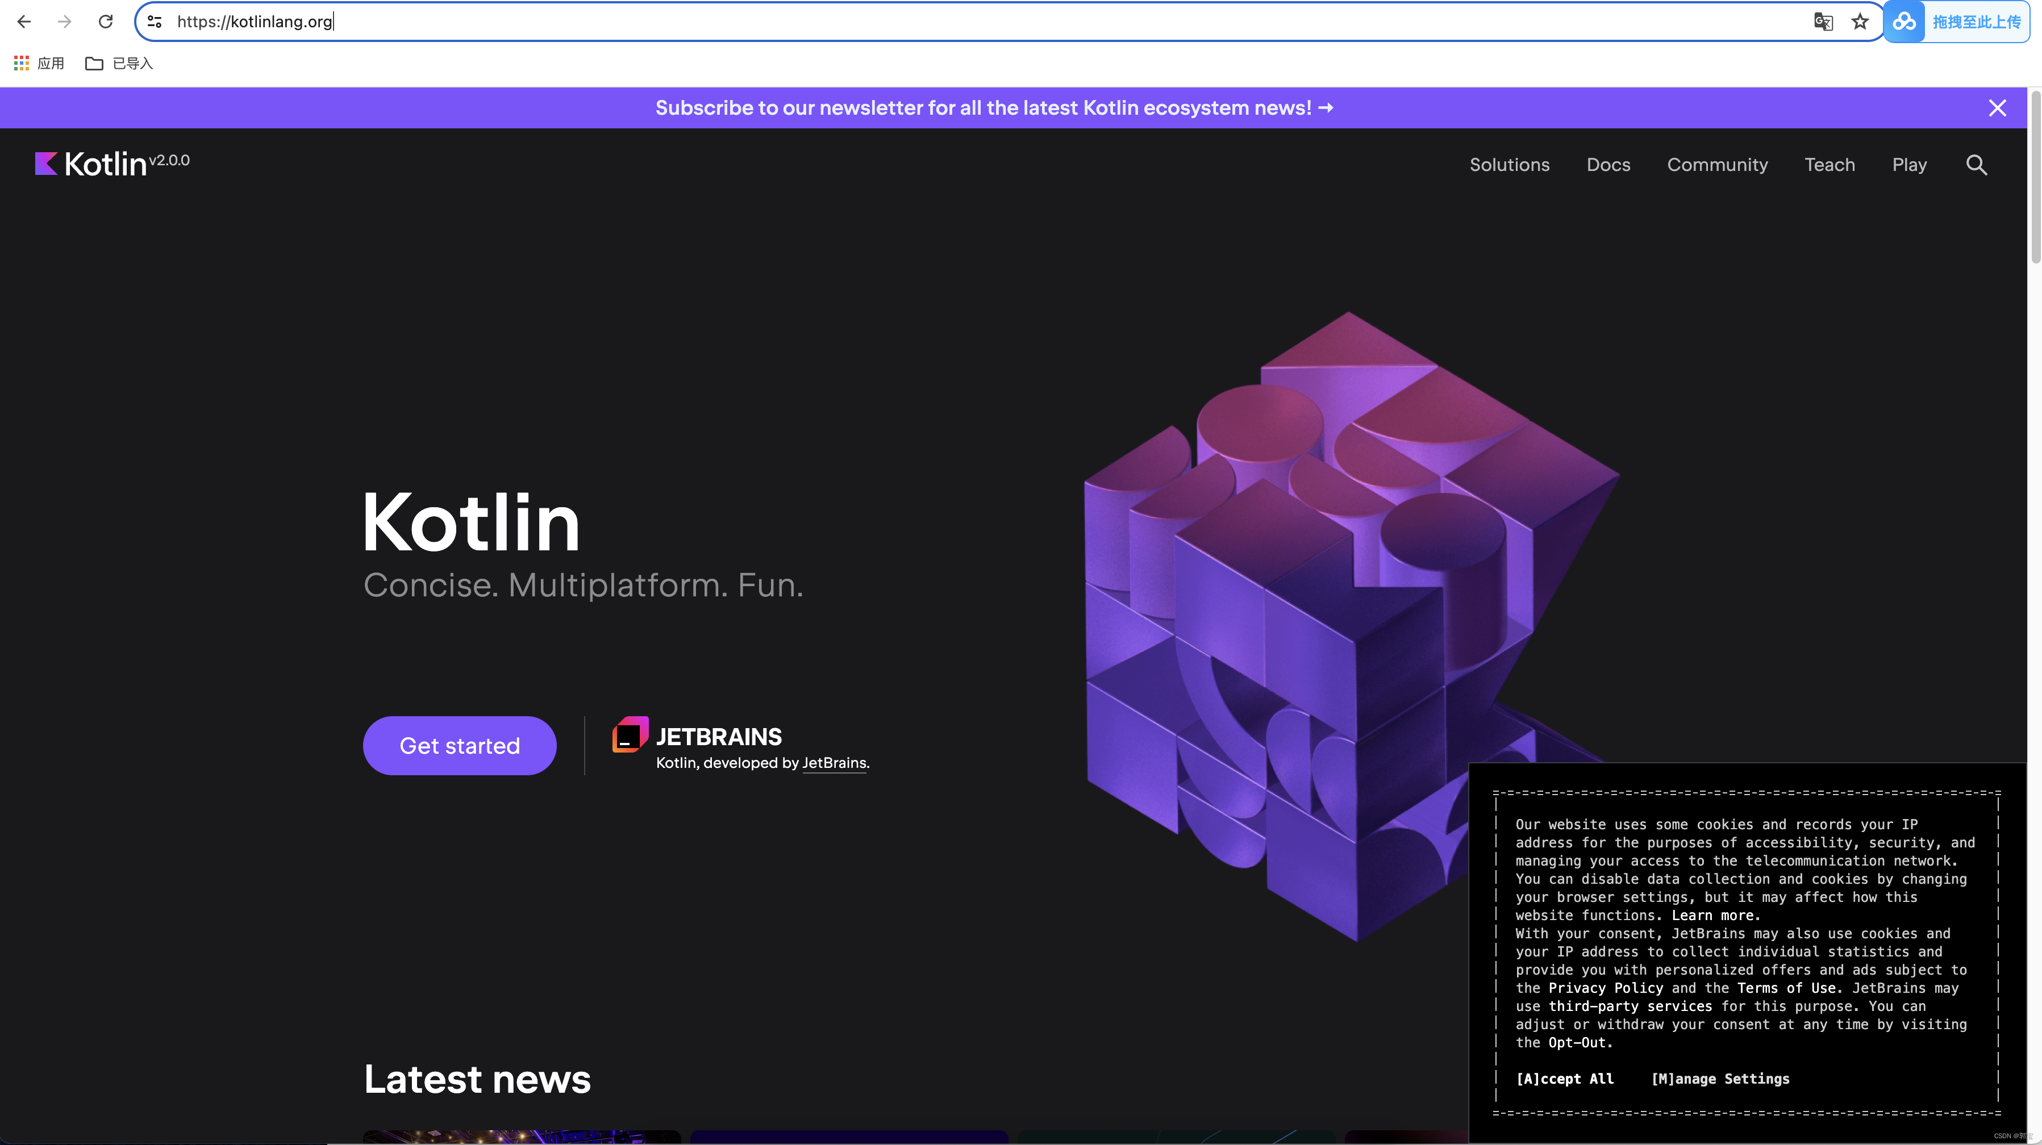Go to the Play section

point(1909,165)
